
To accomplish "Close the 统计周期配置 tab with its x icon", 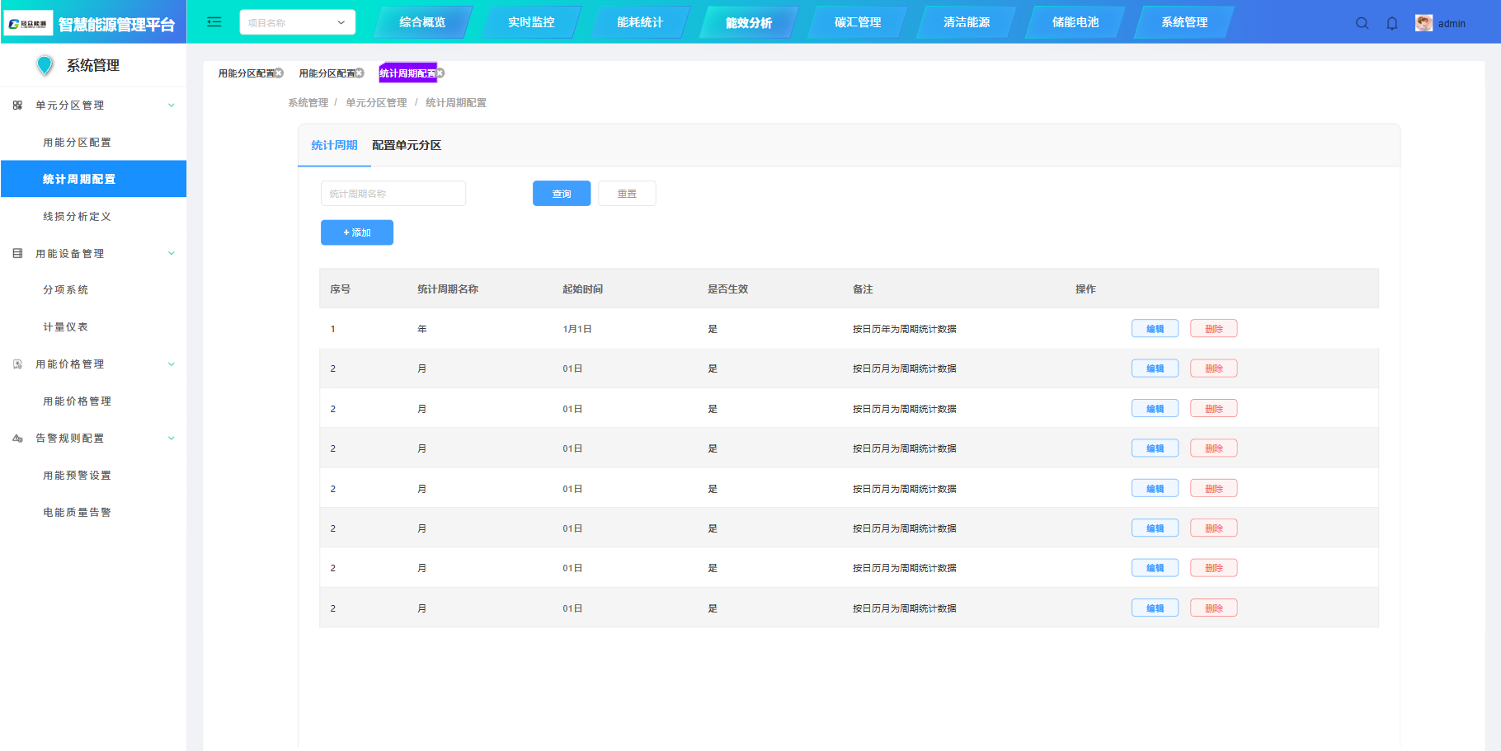I will [440, 73].
